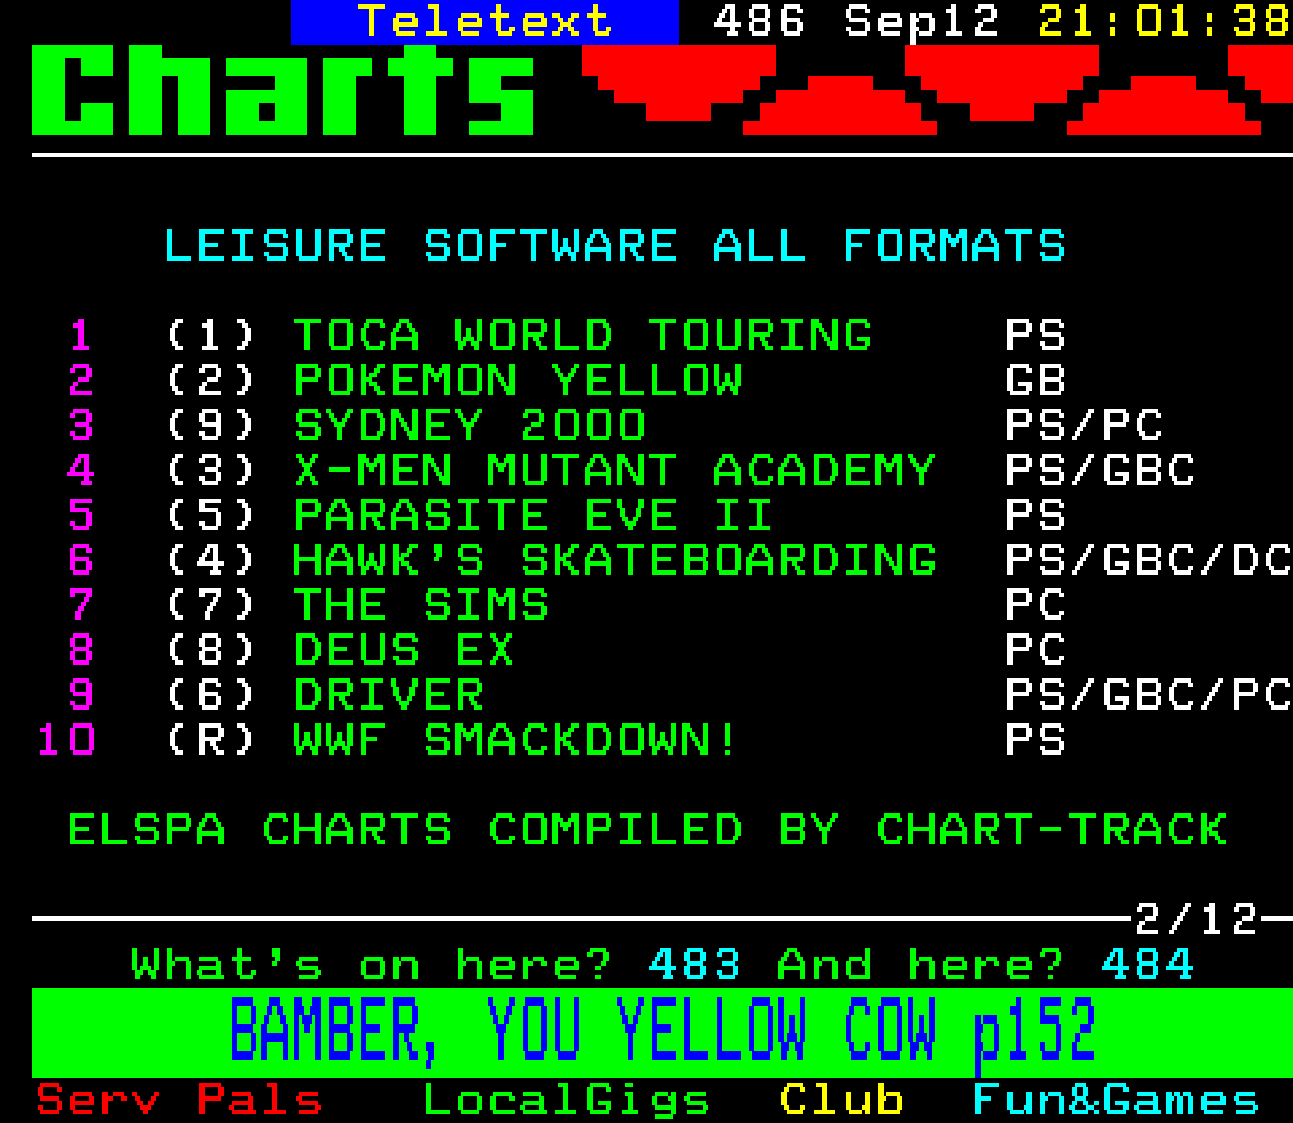Select the SYDNEY 2000 entry
This screenshot has height=1123, width=1293.
(469, 426)
